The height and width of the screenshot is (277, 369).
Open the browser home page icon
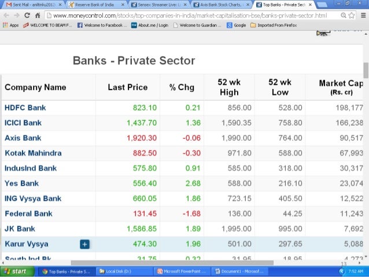(x=38, y=16)
